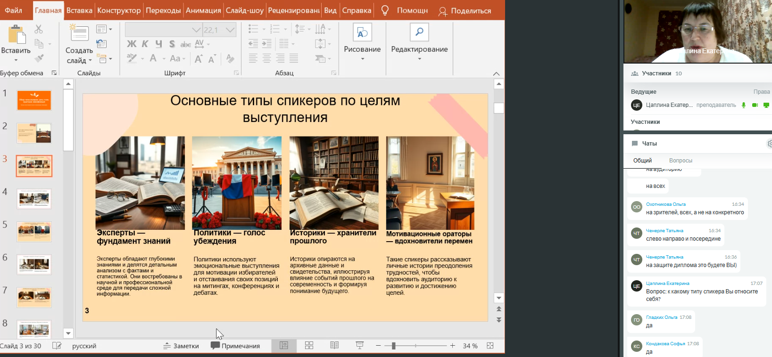The width and height of the screenshot is (772, 357).
Task: Select slide 5 thumbnail
Action: pyautogui.click(x=34, y=232)
